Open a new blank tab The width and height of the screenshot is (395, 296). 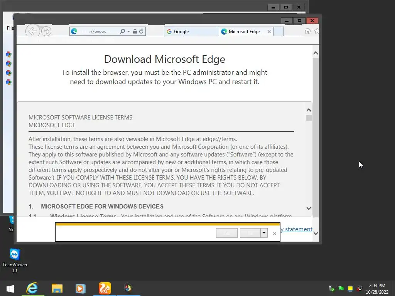279,32
